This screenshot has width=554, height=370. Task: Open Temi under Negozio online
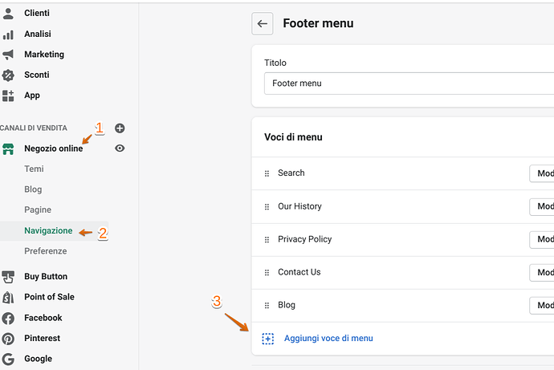(34, 169)
